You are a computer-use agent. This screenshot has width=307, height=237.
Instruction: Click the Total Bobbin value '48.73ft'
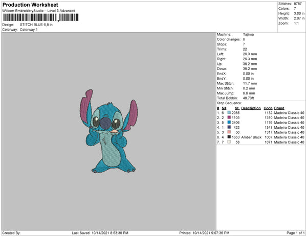point(248,98)
